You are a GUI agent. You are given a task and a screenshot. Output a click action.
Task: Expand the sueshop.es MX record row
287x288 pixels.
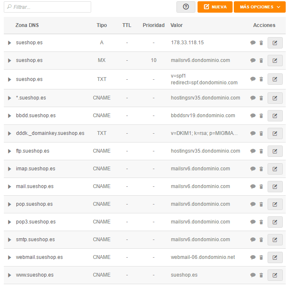point(9,61)
